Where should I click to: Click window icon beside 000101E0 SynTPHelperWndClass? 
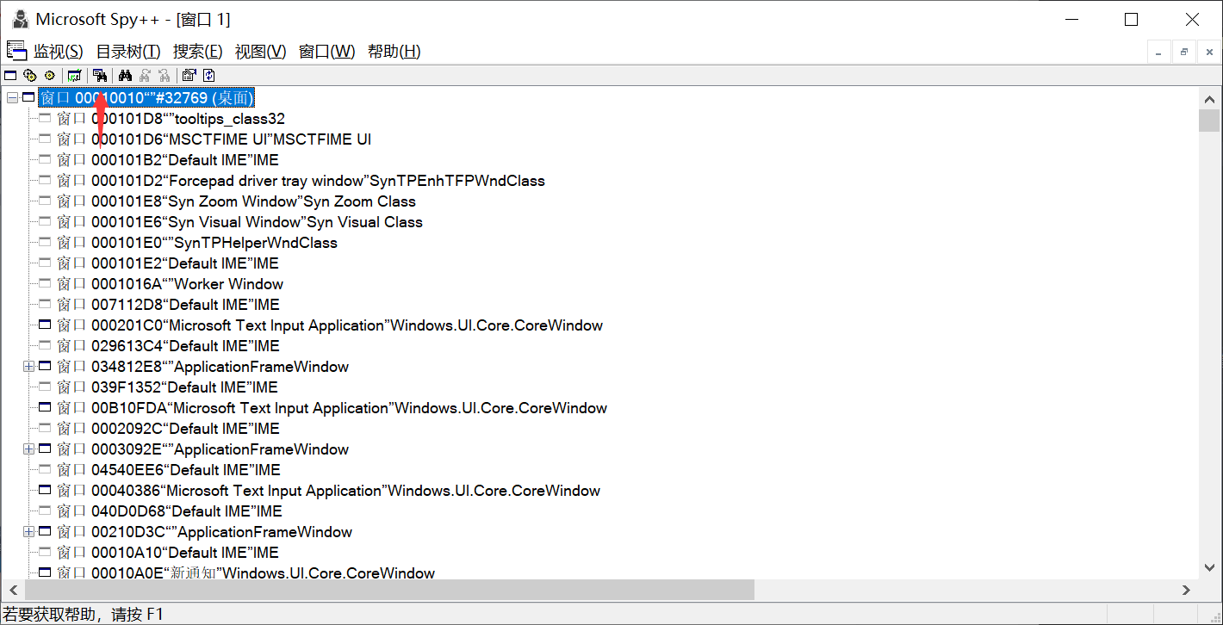point(46,243)
